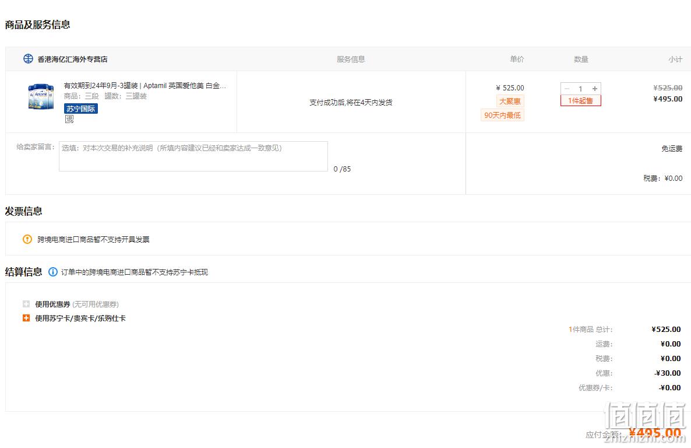Click the small icon below the 苏宁国际 badge
Screen dimensions: 691x448
coord(69,119)
